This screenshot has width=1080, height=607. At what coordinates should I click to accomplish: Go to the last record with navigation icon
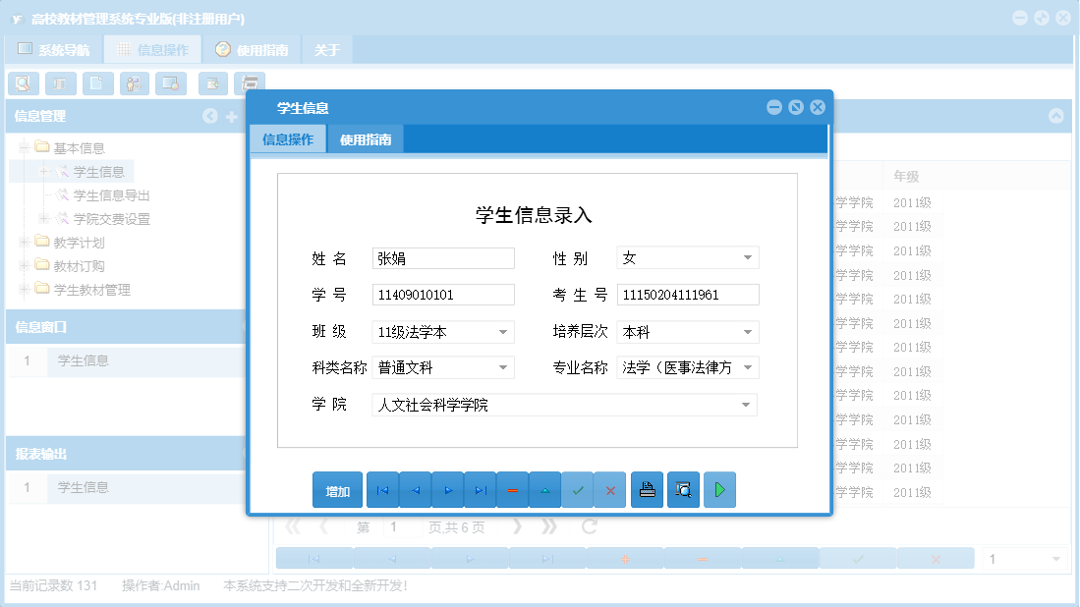[x=480, y=489]
